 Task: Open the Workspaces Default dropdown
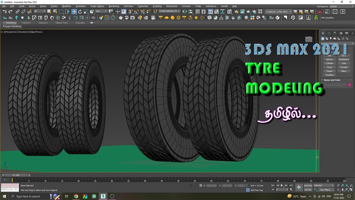(x=341, y=6)
